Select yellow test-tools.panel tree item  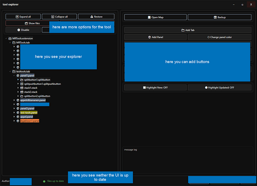tap(29, 113)
